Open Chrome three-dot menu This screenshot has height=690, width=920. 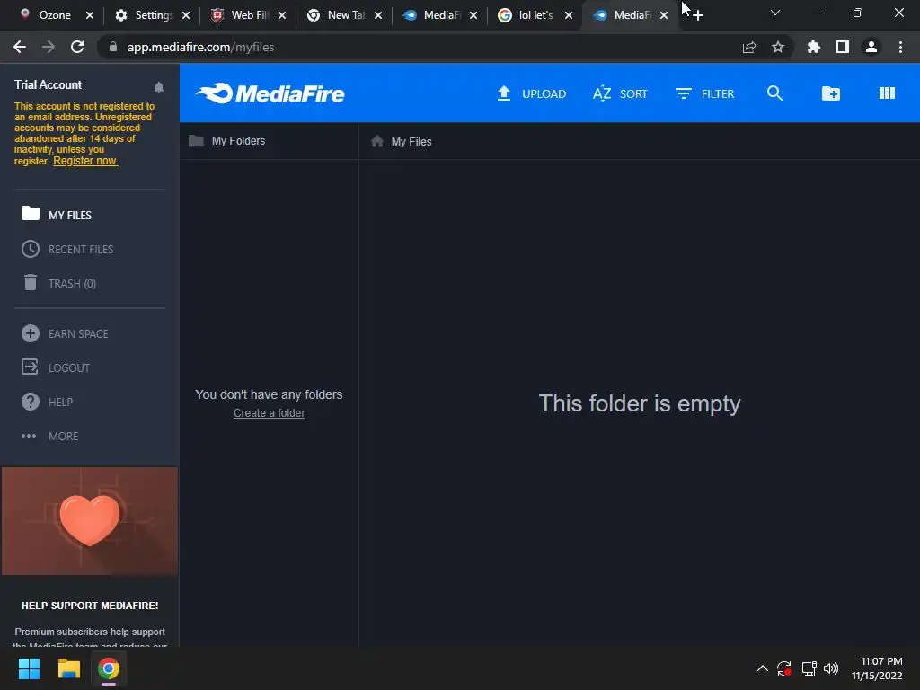click(900, 47)
